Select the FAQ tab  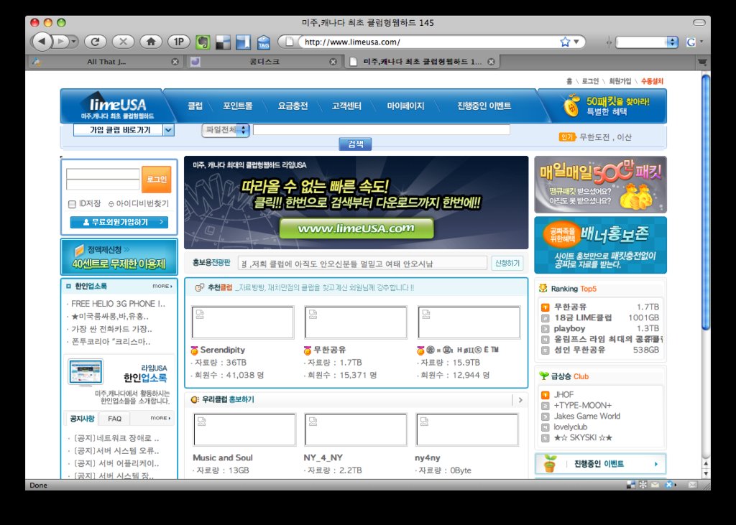point(114,419)
